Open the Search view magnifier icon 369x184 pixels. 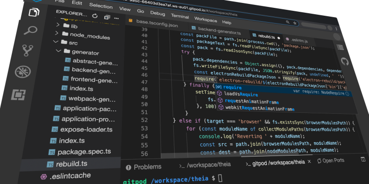tap(31, 30)
